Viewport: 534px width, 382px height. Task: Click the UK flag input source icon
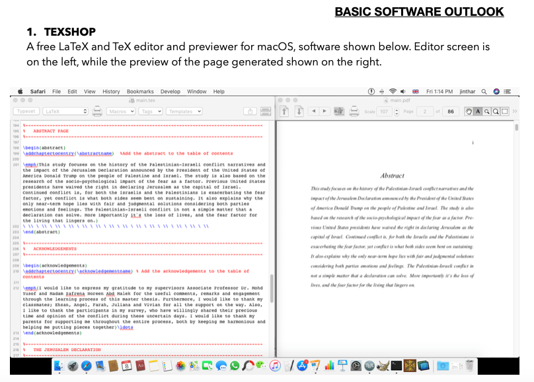pos(416,91)
